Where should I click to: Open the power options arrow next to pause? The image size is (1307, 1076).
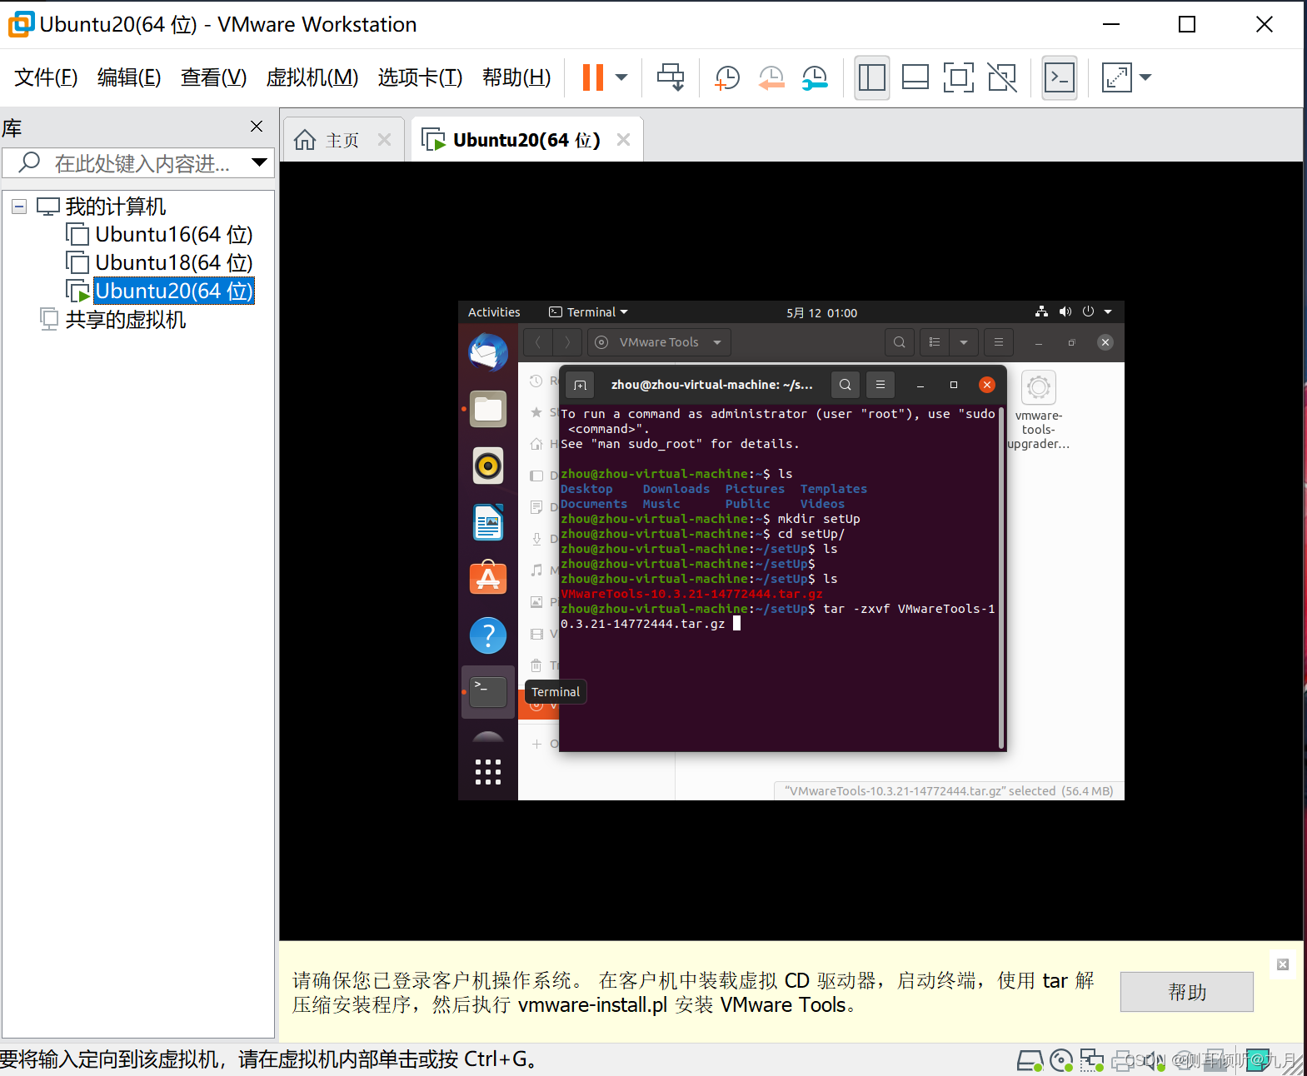[621, 77]
